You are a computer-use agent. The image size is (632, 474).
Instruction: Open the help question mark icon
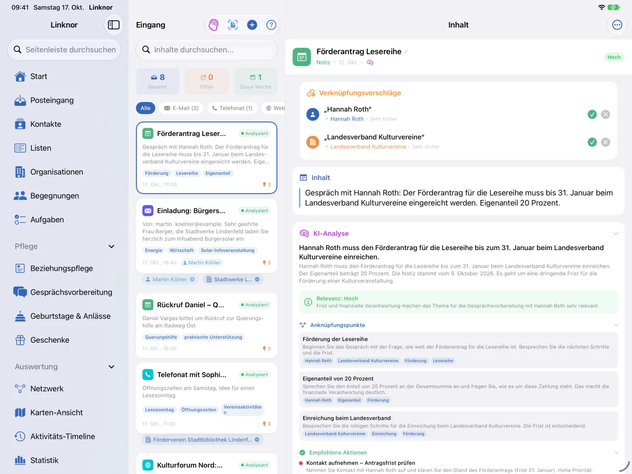(271, 25)
